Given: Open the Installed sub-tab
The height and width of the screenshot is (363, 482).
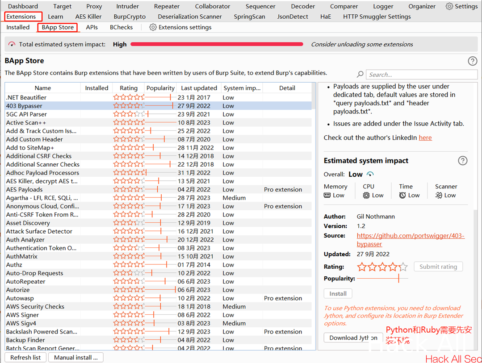Looking at the screenshot, I should 18,27.
